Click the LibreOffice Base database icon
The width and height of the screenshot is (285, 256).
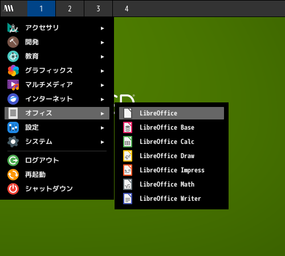pos(128,127)
